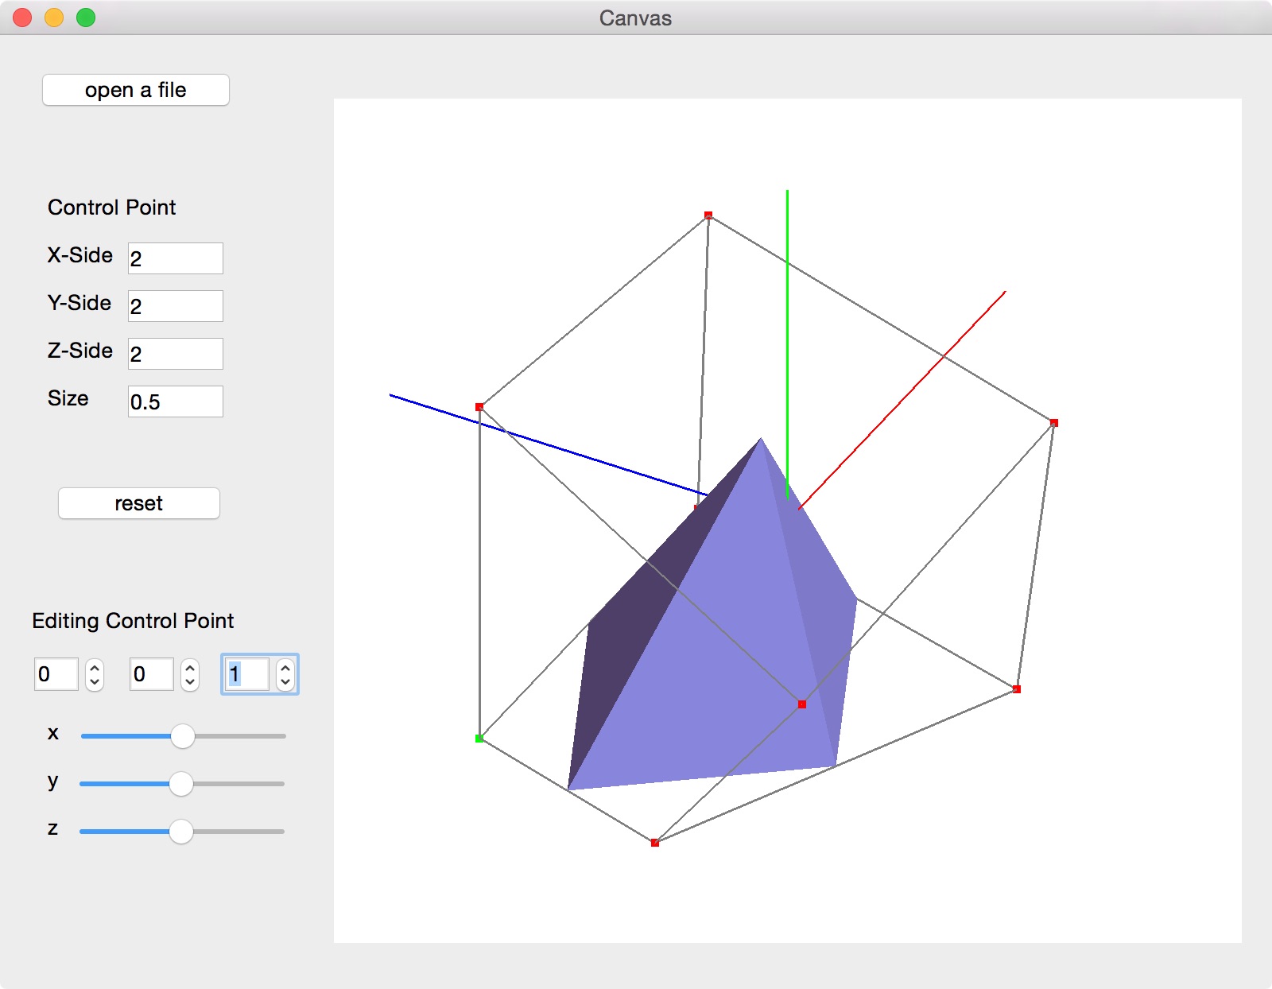Viewport: 1272px width, 989px height.
Task: Click the yellow minimize window button
Action: [x=54, y=17]
